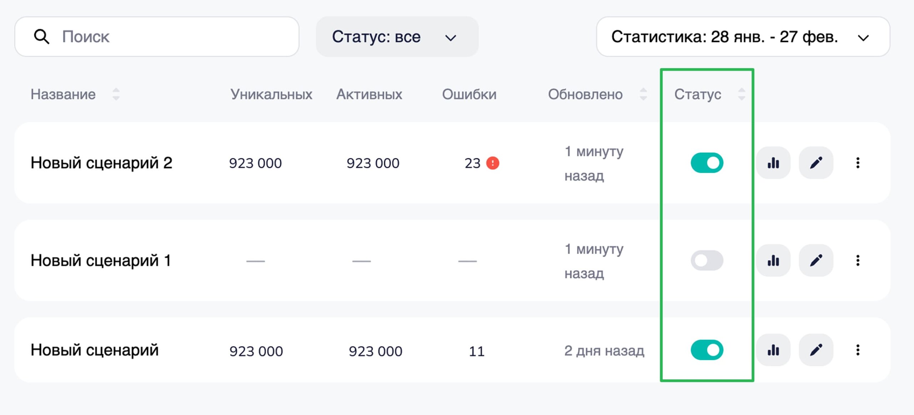This screenshot has height=415, width=914.
Task: Edit Новый сценарий 2 with pencil icon
Action: pos(816,163)
